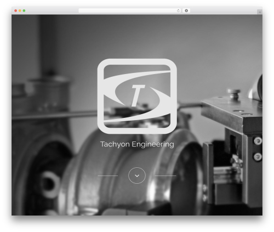Open a new tab with plus button
The width and height of the screenshot is (274, 232).
pos(260,12)
